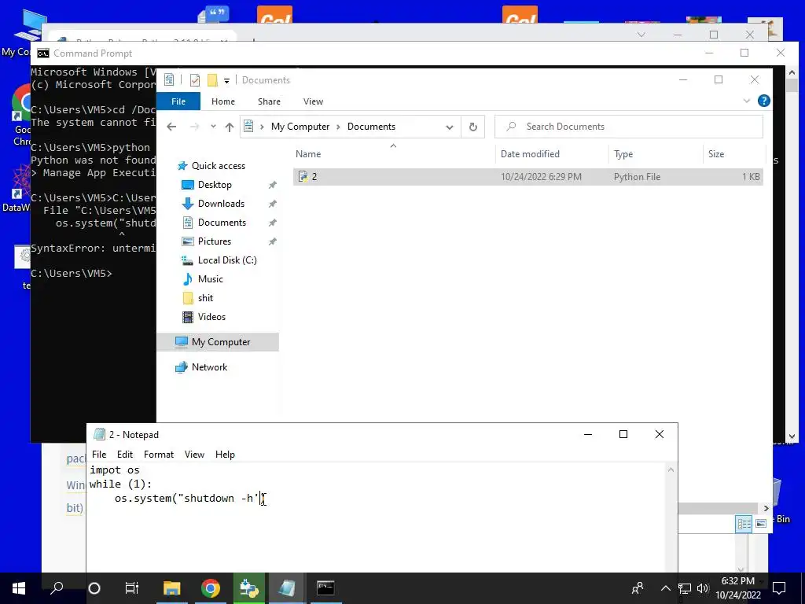
Task: Click the 10/24/2022 6:29 PM date cell
Action: click(541, 177)
